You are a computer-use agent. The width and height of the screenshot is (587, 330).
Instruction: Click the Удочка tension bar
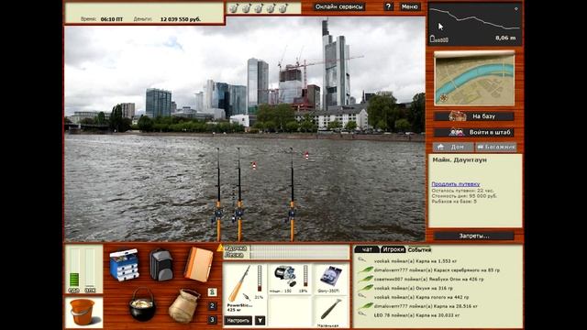tap(300, 248)
